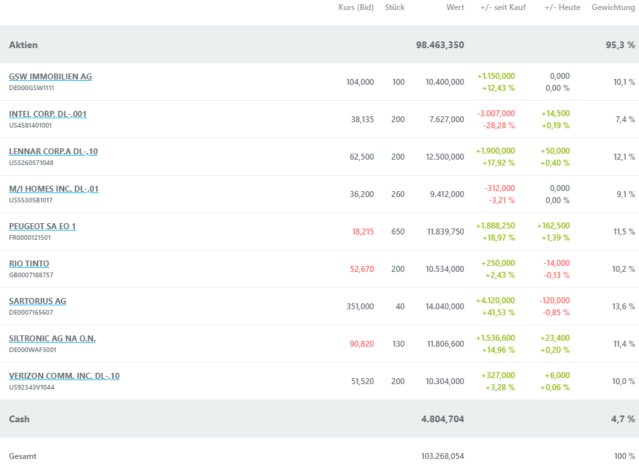Click the Cash value 4.804,704
This screenshot has height=469, width=639.
[442, 419]
